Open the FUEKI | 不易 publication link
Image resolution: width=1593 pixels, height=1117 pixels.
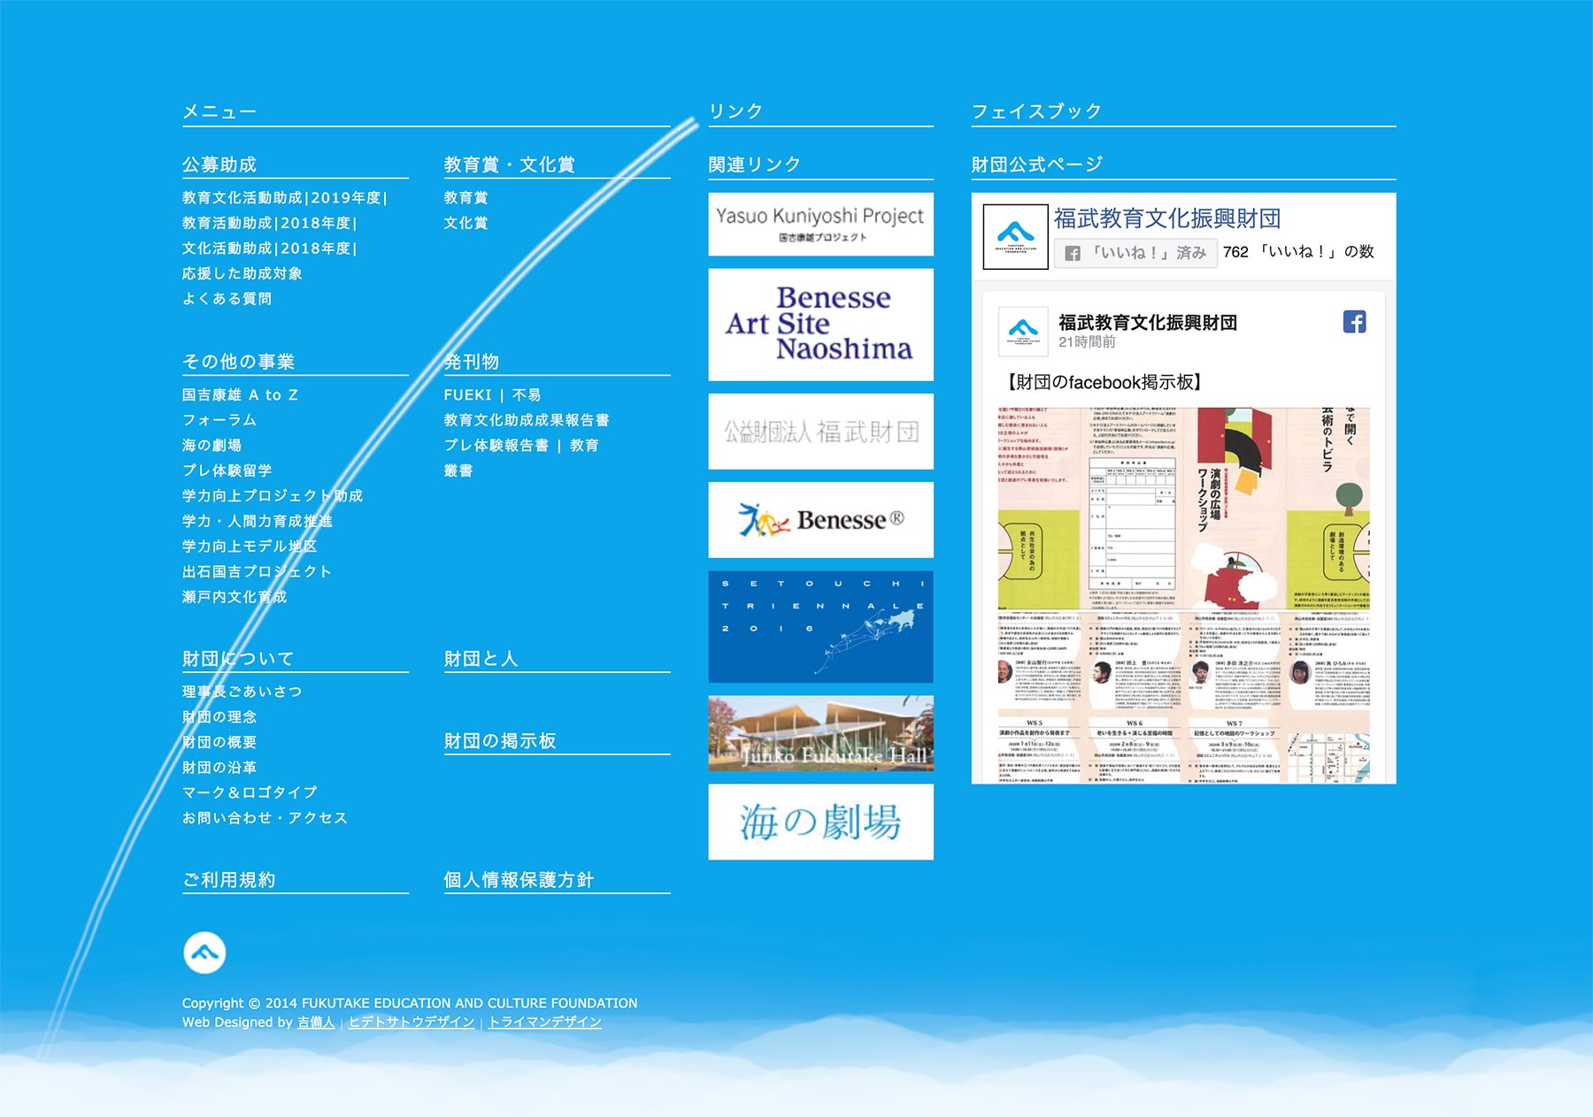[x=493, y=395]
